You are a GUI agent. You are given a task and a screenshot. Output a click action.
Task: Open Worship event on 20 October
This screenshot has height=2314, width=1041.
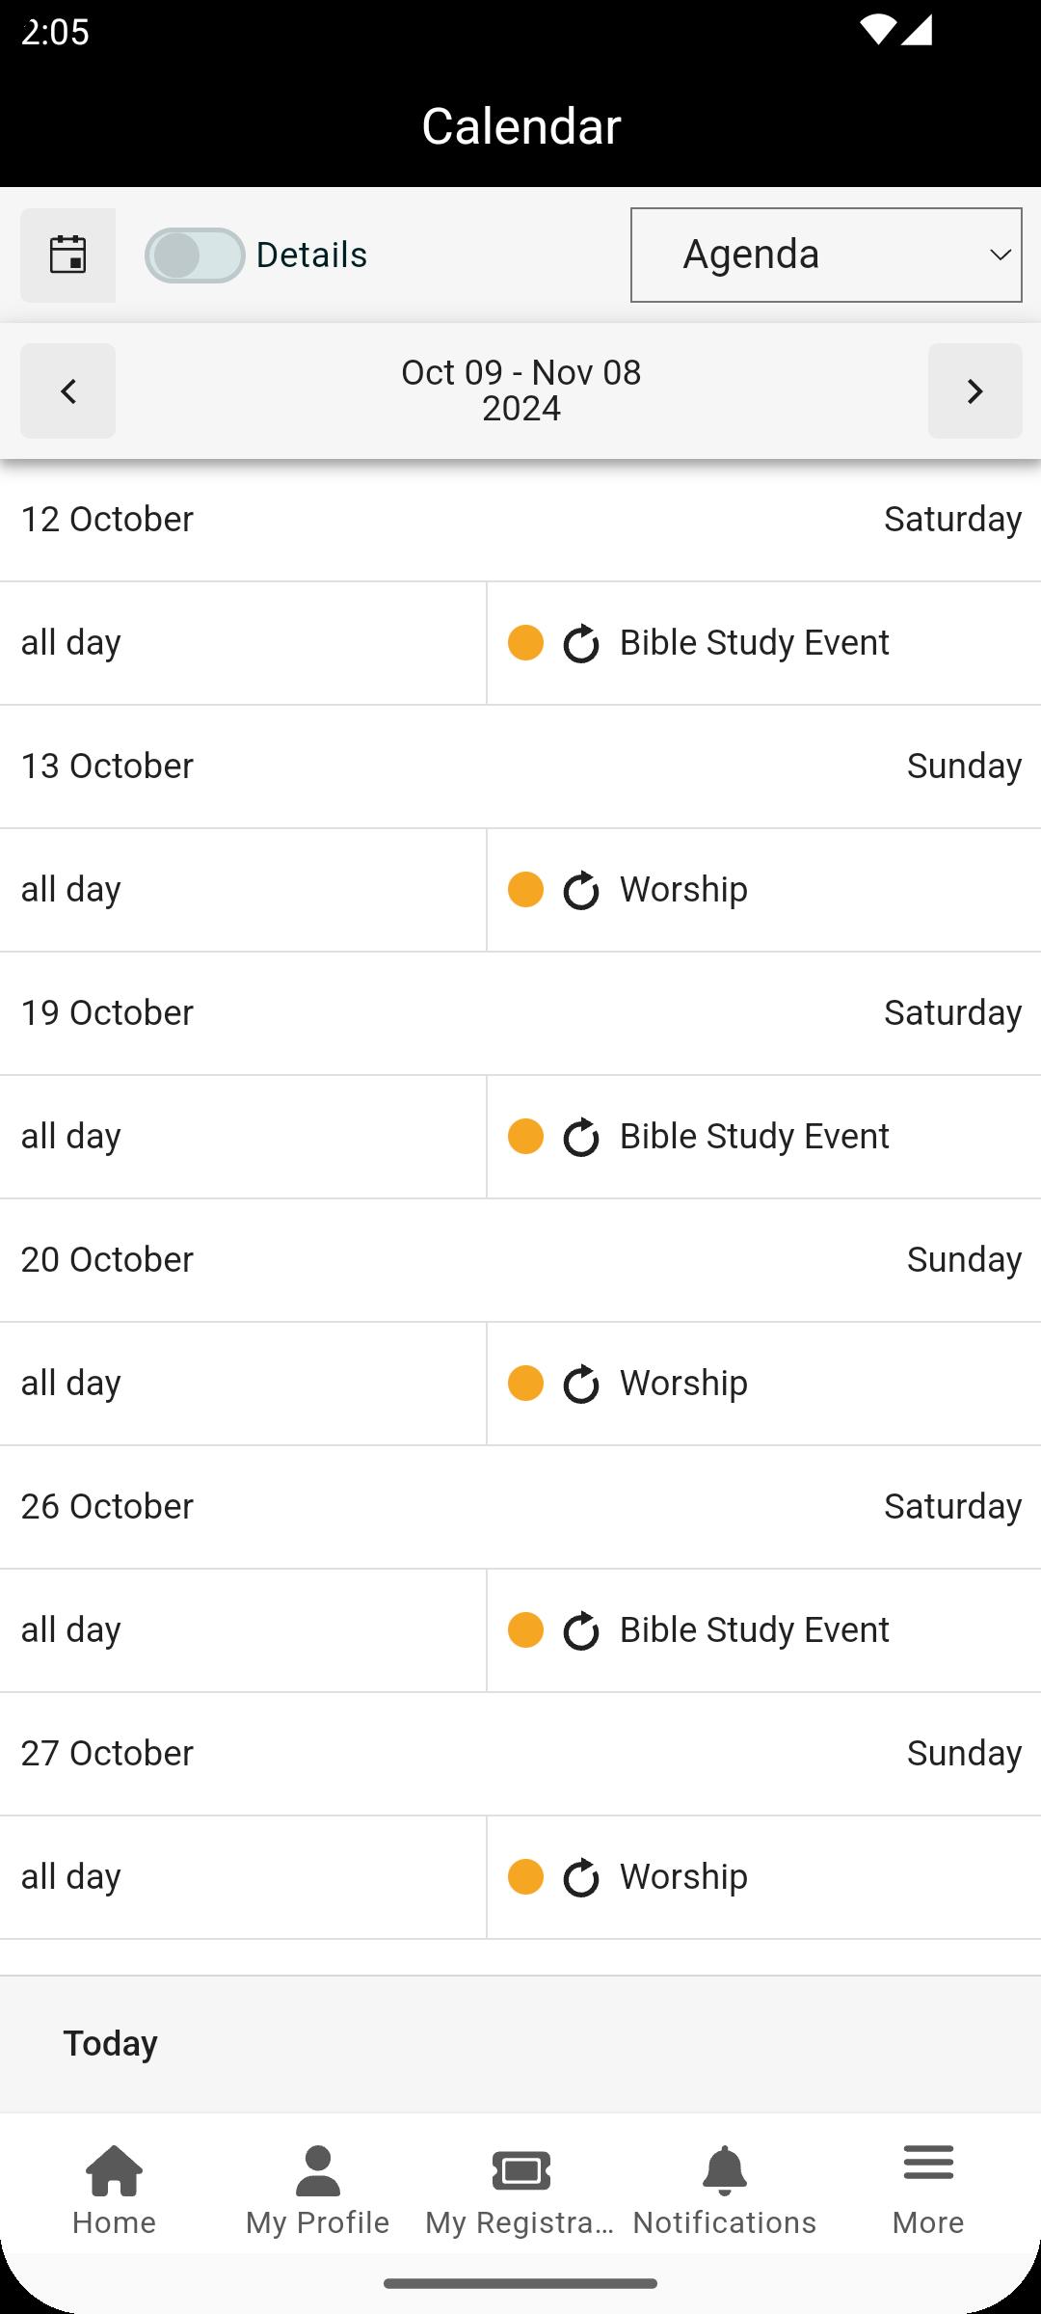683,1384
